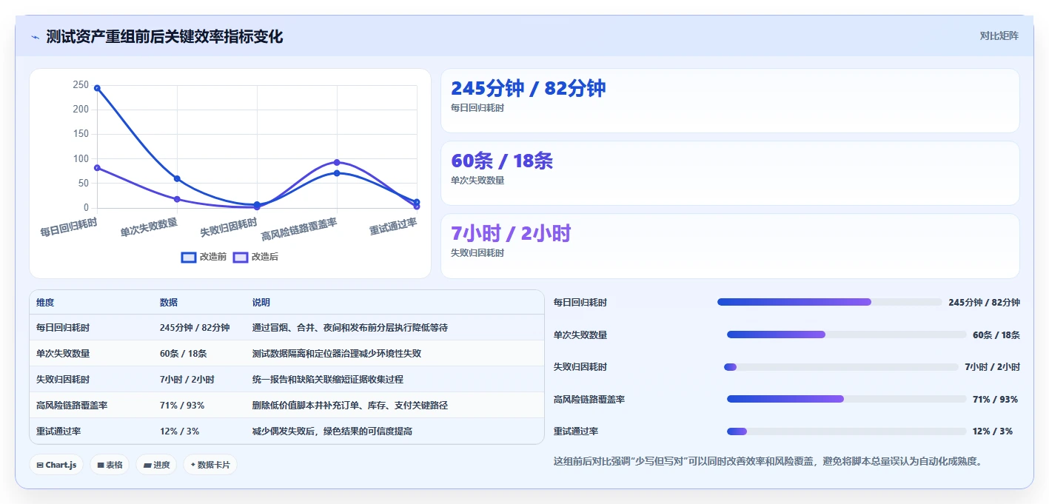The height and width of the screenshot is (504, 1049).
Task: Click chart axis label 失败归因耗时
Action: 229,226
